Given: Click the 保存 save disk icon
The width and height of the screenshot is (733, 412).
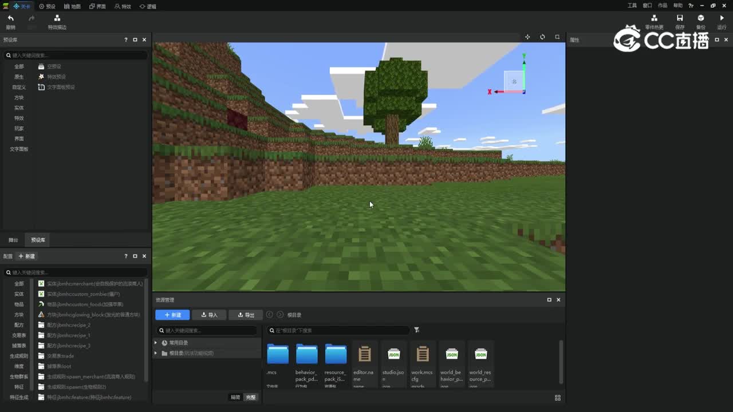Looking at the screenshot, I should [x=680, y=18].
